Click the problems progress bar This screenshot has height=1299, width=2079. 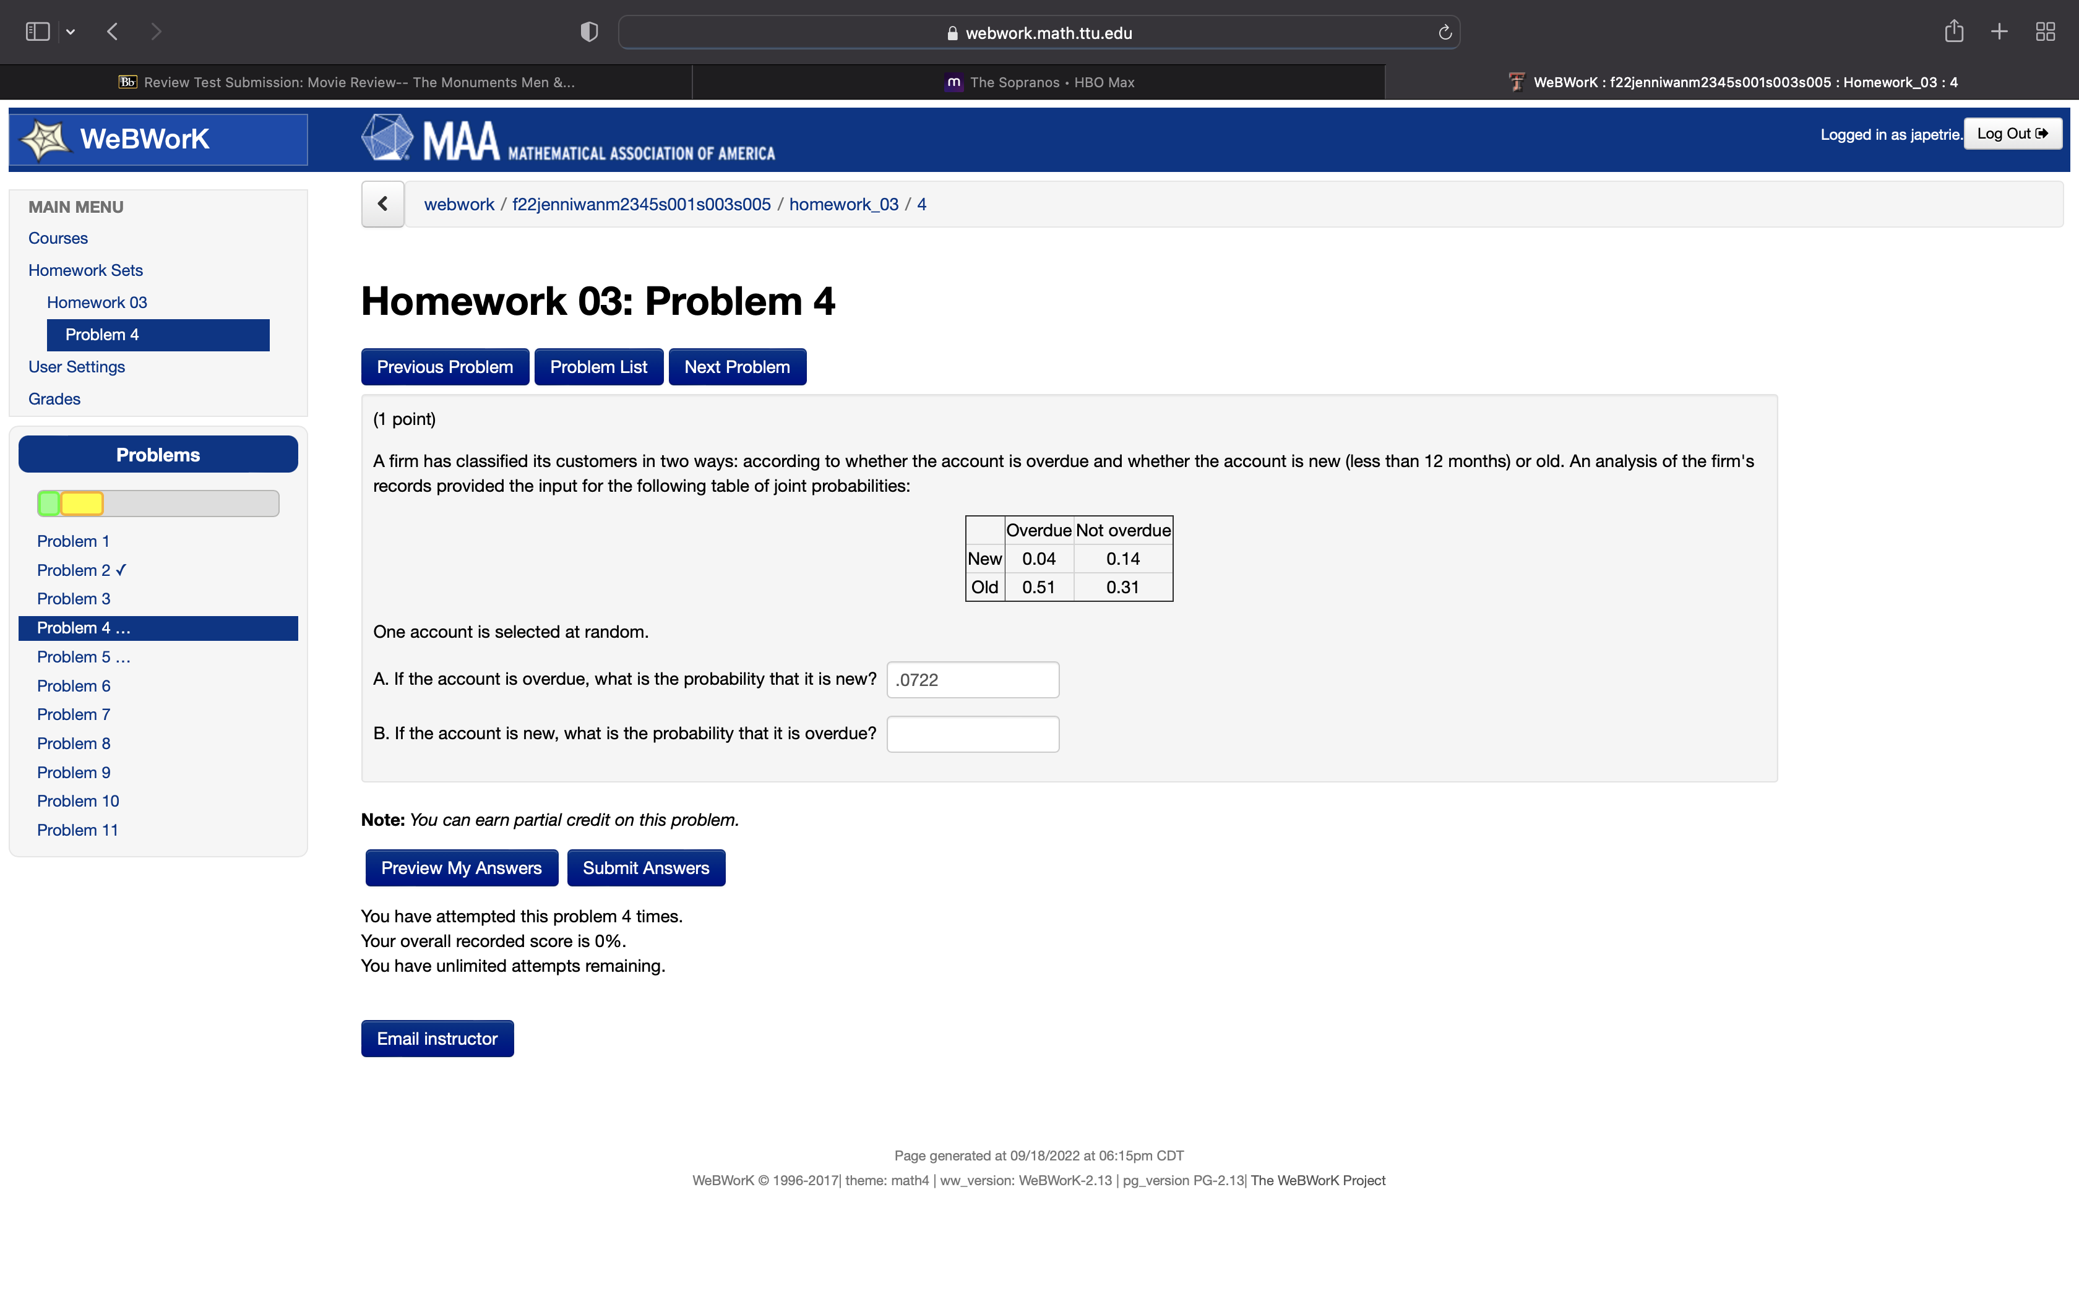(158, 504)
